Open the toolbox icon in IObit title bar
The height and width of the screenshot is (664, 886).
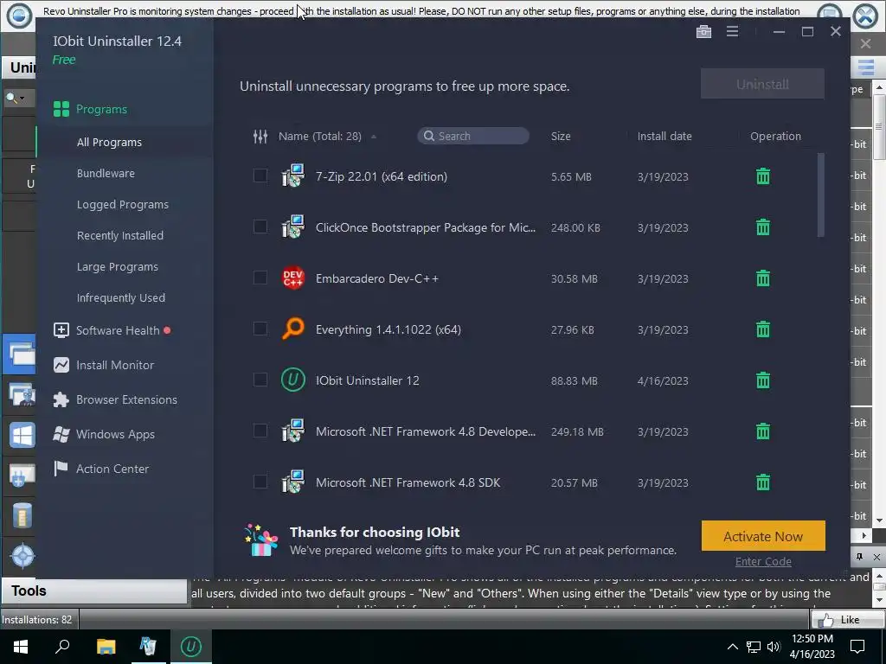(x=703, y=32)
